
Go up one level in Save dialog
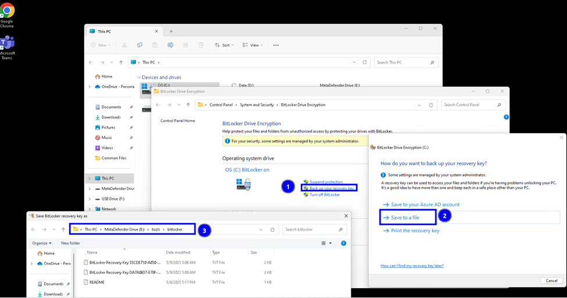[x=63, y=229]
